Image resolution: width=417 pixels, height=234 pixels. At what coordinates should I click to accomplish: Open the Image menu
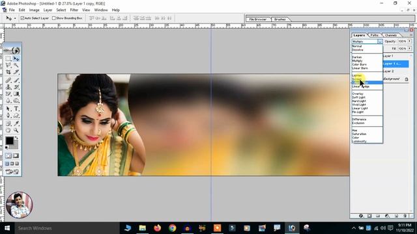pyautogui.click(x=34, y=10)
